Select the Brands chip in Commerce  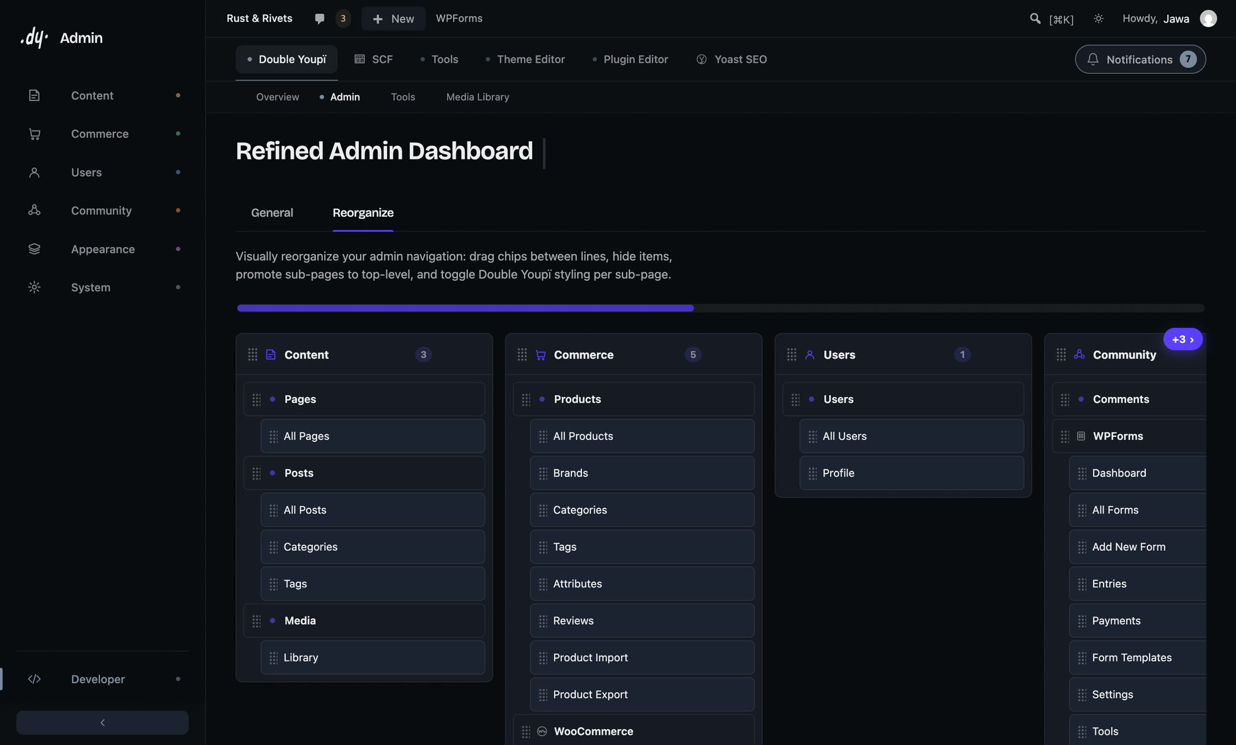tap(642, 473)
